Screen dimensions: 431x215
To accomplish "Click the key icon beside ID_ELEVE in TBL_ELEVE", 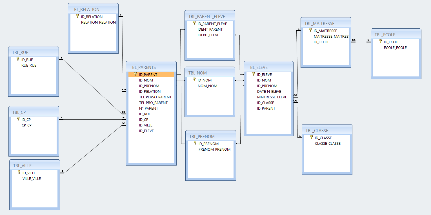I will tap(254, 74).
